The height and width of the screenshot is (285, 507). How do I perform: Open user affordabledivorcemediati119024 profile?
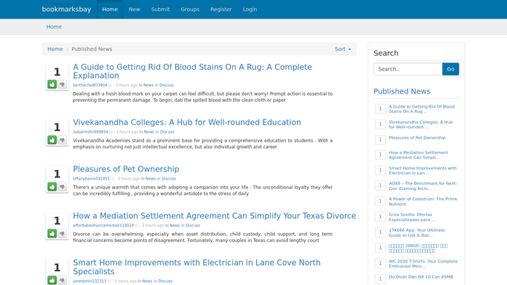tap(103, 226)
